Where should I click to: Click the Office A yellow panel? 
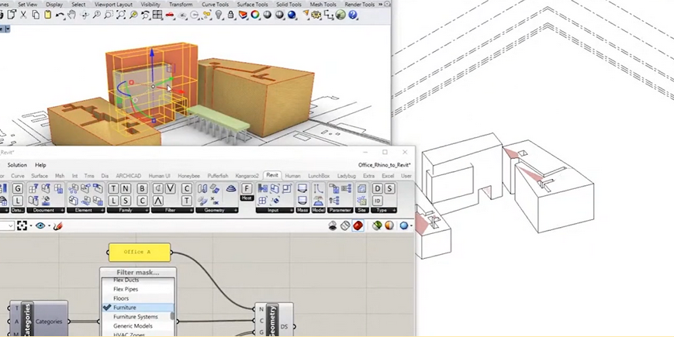pos(140,253)
